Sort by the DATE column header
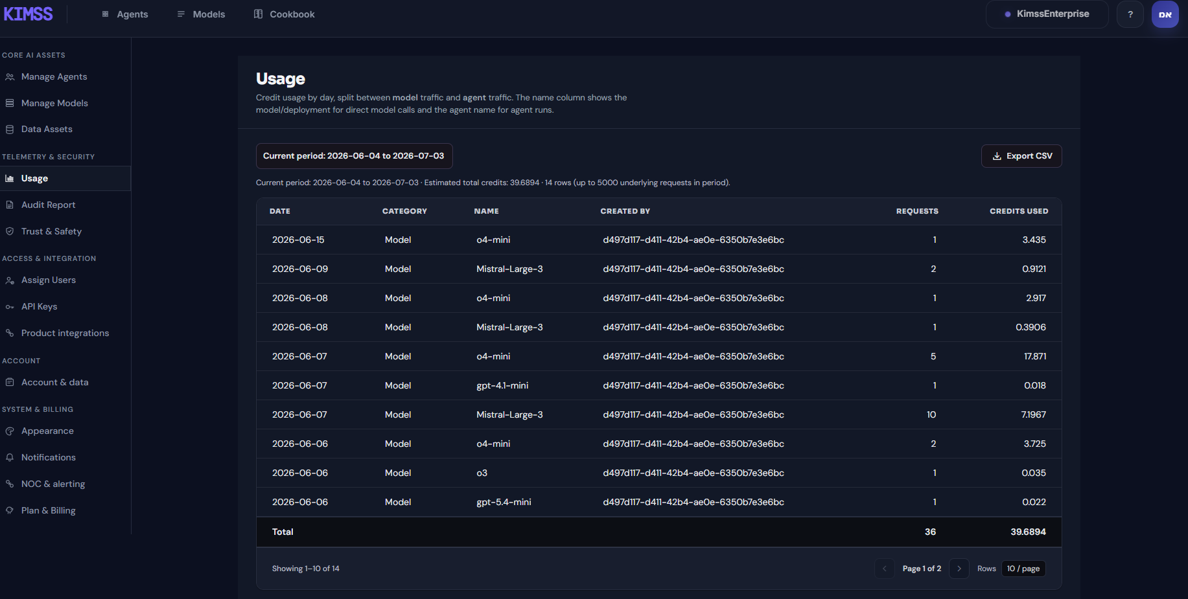This screenshot has height=599, width=1188. 280,212
